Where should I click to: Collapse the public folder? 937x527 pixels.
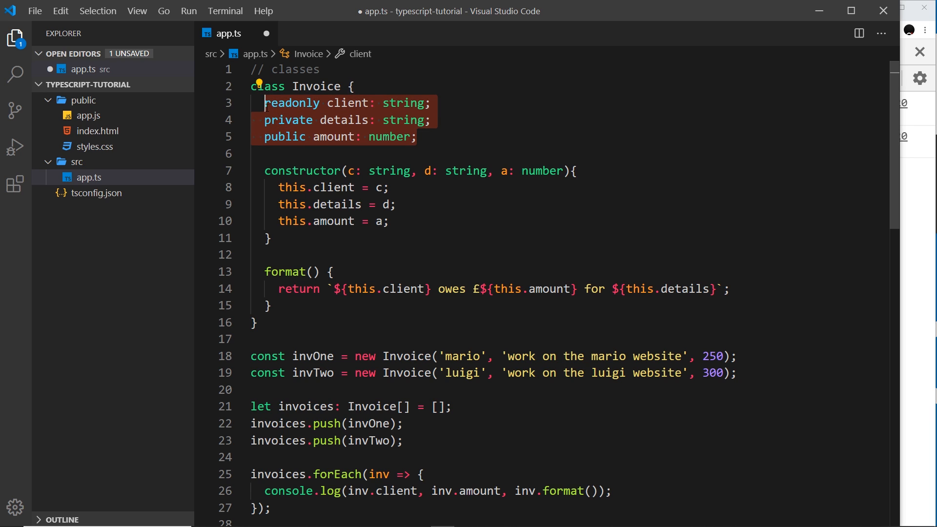coord(48,100)
